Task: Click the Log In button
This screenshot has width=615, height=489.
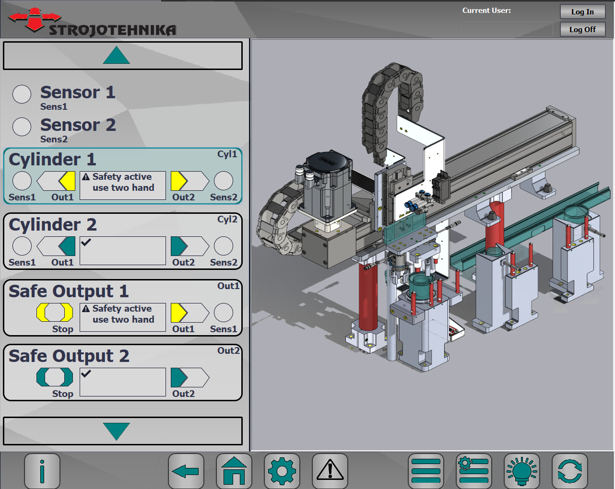Action: [x=582, y=12]
